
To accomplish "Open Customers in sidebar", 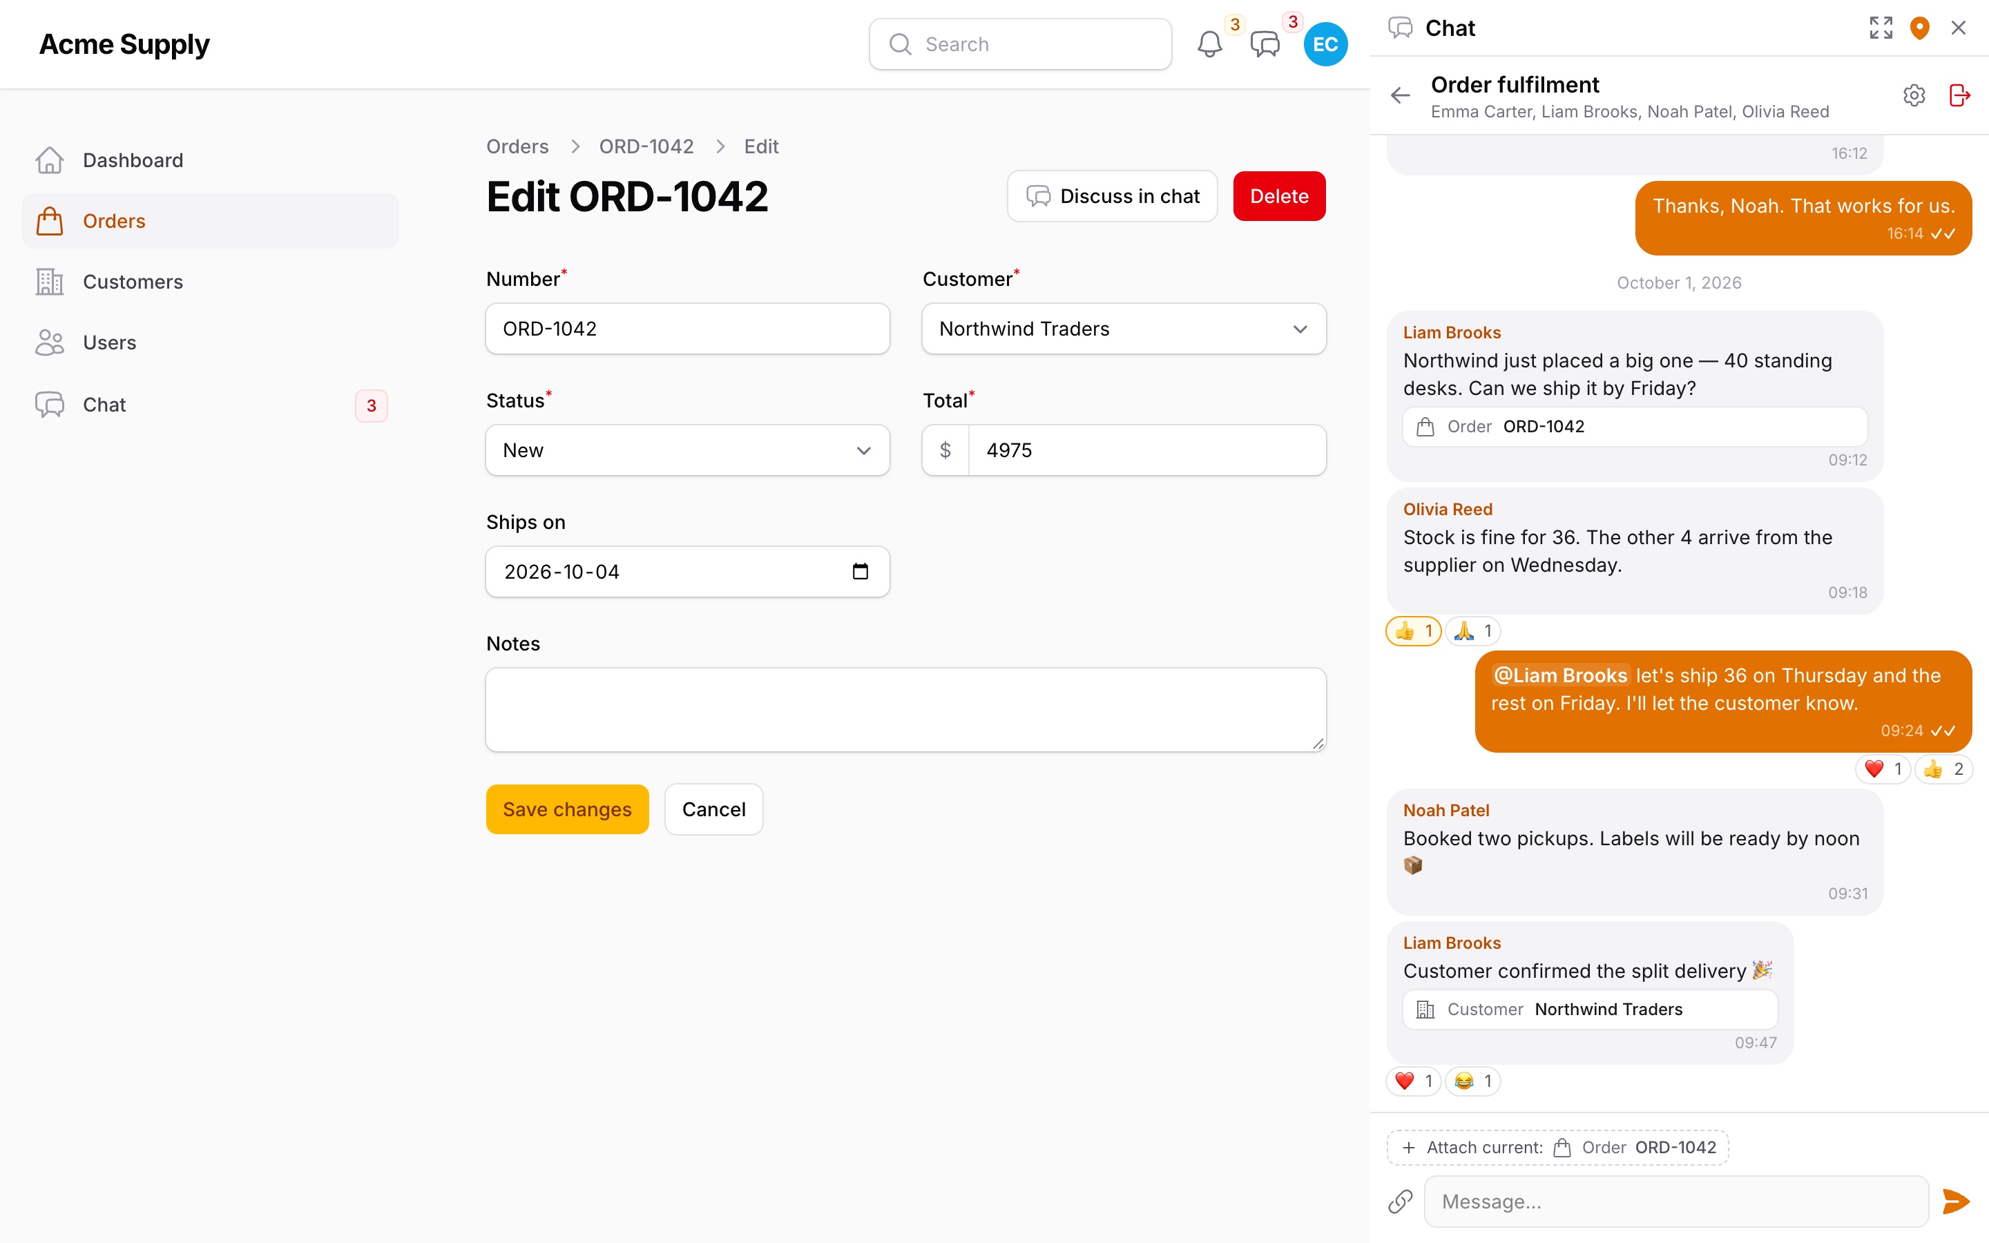I will (211, 282).
